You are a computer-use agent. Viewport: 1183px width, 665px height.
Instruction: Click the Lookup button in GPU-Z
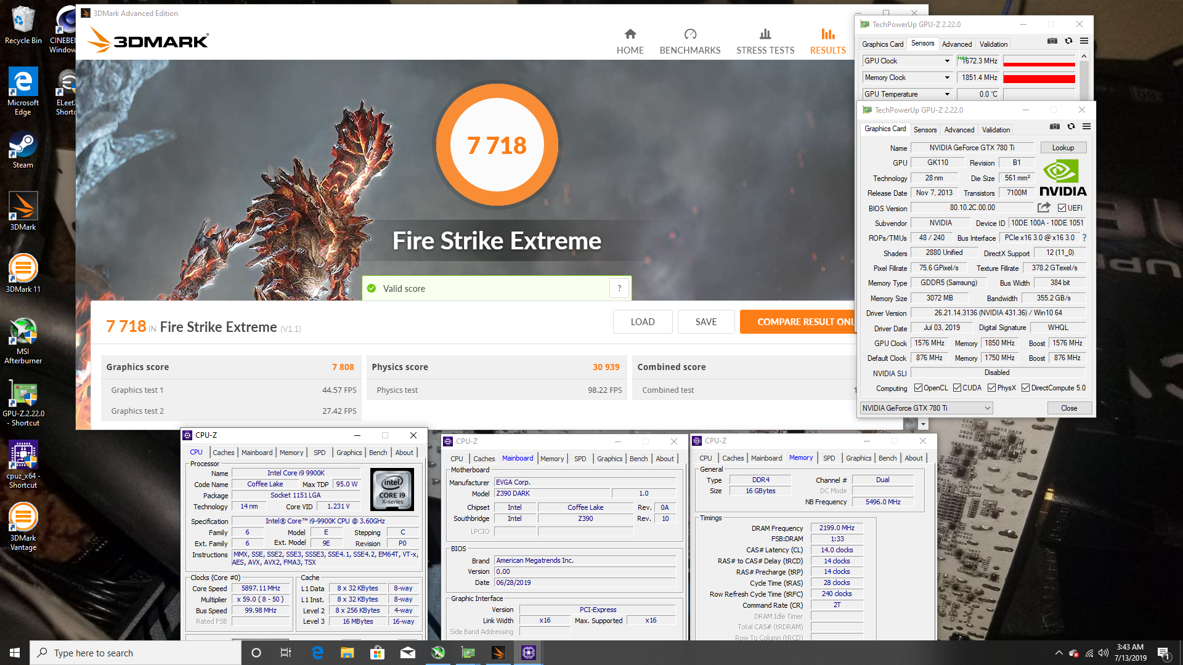coord(1063,148)
